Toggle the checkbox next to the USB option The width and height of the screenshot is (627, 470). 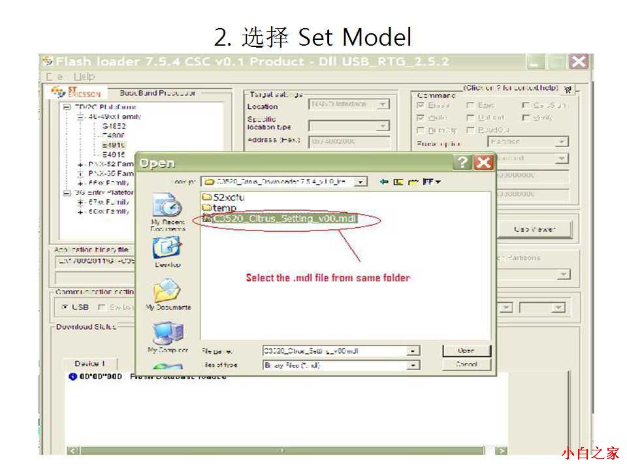tap(102, 307)
